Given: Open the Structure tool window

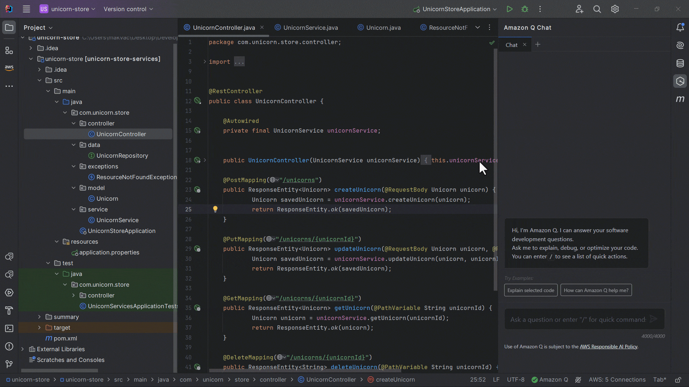Looking at the screenshot, I should 9,50.
